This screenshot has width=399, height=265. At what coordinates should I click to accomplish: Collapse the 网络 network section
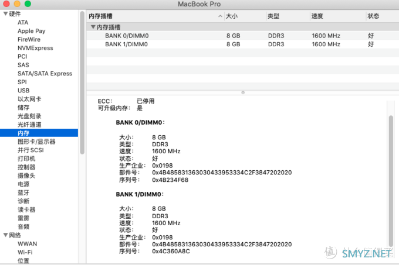[x=5, y=235]
